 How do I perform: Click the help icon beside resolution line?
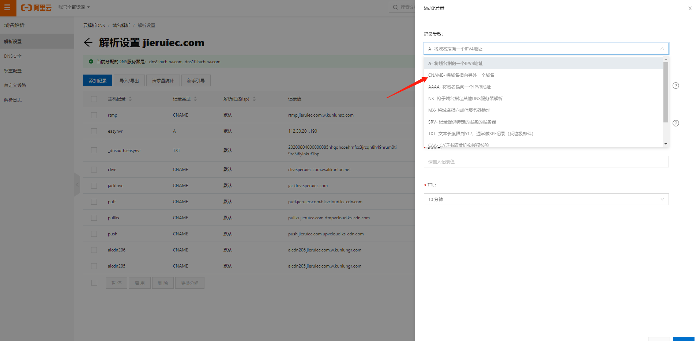[x=676, y=123]
